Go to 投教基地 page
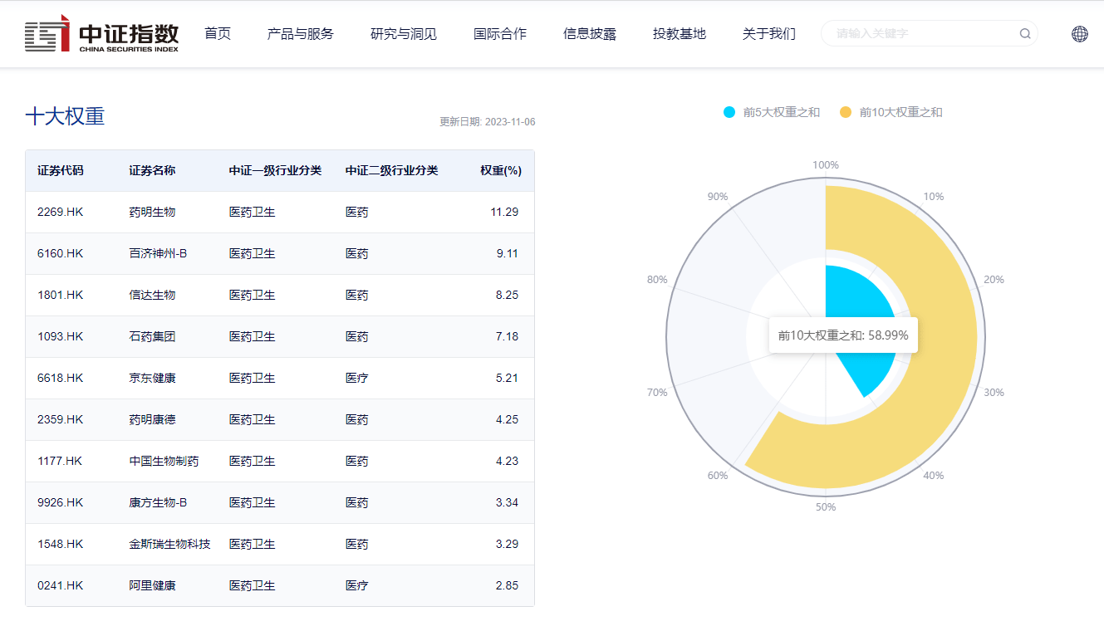This screenshot has width=1104, height=626. [679, 34]
